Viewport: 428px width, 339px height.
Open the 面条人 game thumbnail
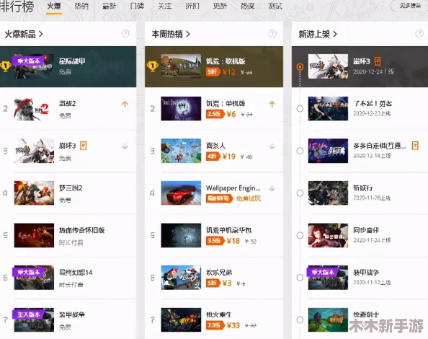[181, 151]
